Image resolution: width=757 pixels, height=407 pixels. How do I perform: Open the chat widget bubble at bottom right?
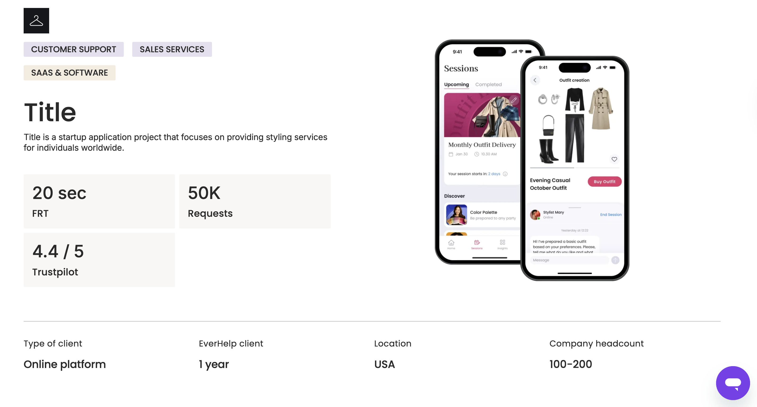point(733,383)
